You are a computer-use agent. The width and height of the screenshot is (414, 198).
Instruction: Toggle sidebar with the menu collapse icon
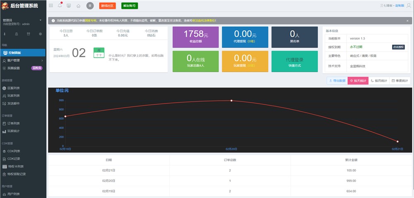[x=51, y=6]
